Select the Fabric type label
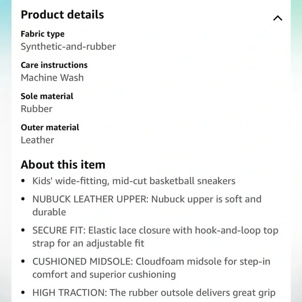302x302 pixels. 43,34
